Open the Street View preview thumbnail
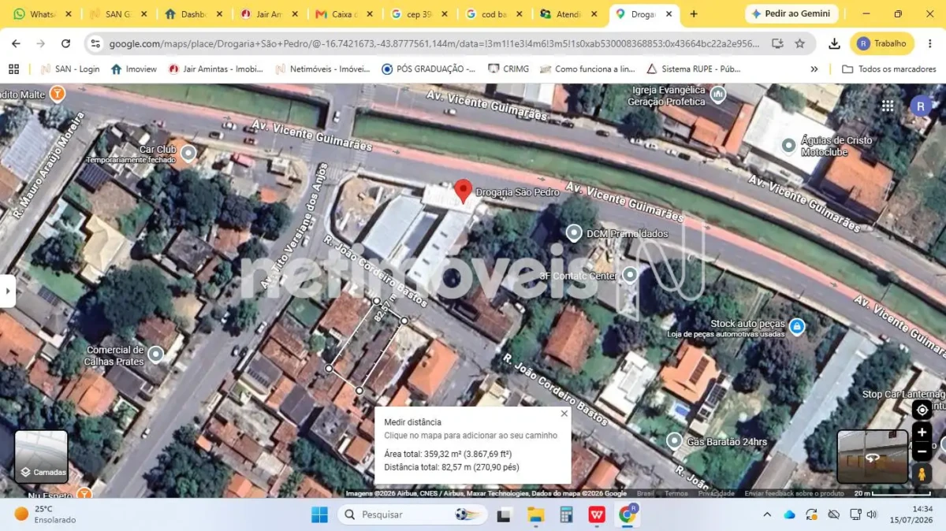 [873, 457]
